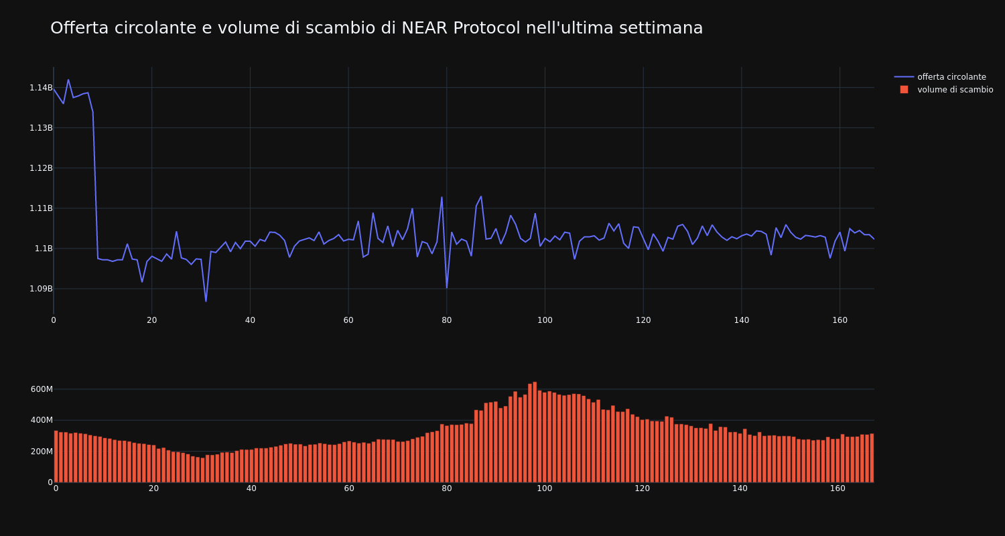Click the tallest volume bar near 98
The height and width of the screenshot is (536, 1005).
(535, 432)
